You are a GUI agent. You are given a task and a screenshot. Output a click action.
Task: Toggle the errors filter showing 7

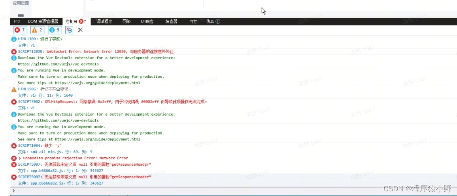20,30
